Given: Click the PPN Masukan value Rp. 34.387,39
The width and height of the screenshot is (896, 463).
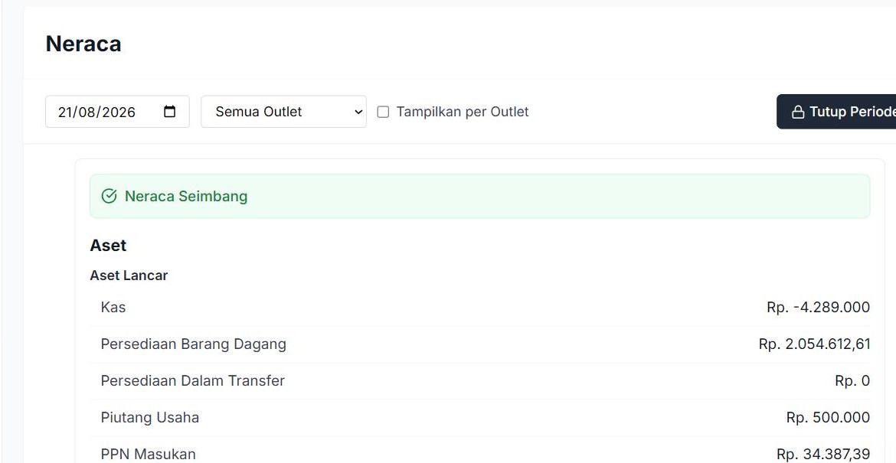Looking at the screenshot, I should (x=822, y=454).
